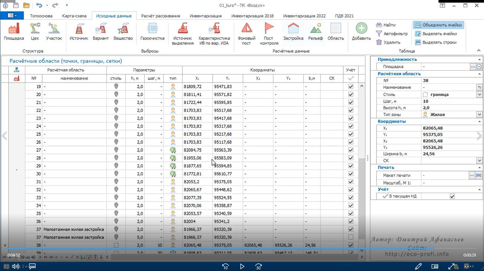Viewport: 484px width, 271px height.
Task: Click the green Добавить button
Action: [x=361, y=32]
